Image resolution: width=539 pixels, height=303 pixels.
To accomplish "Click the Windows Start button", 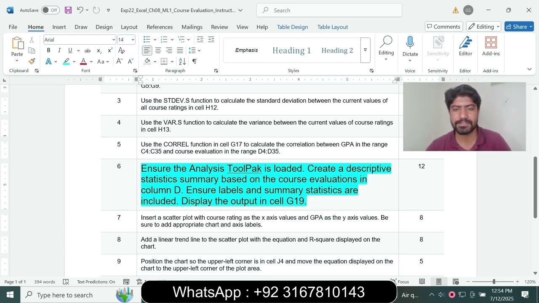I will (10, 295).
